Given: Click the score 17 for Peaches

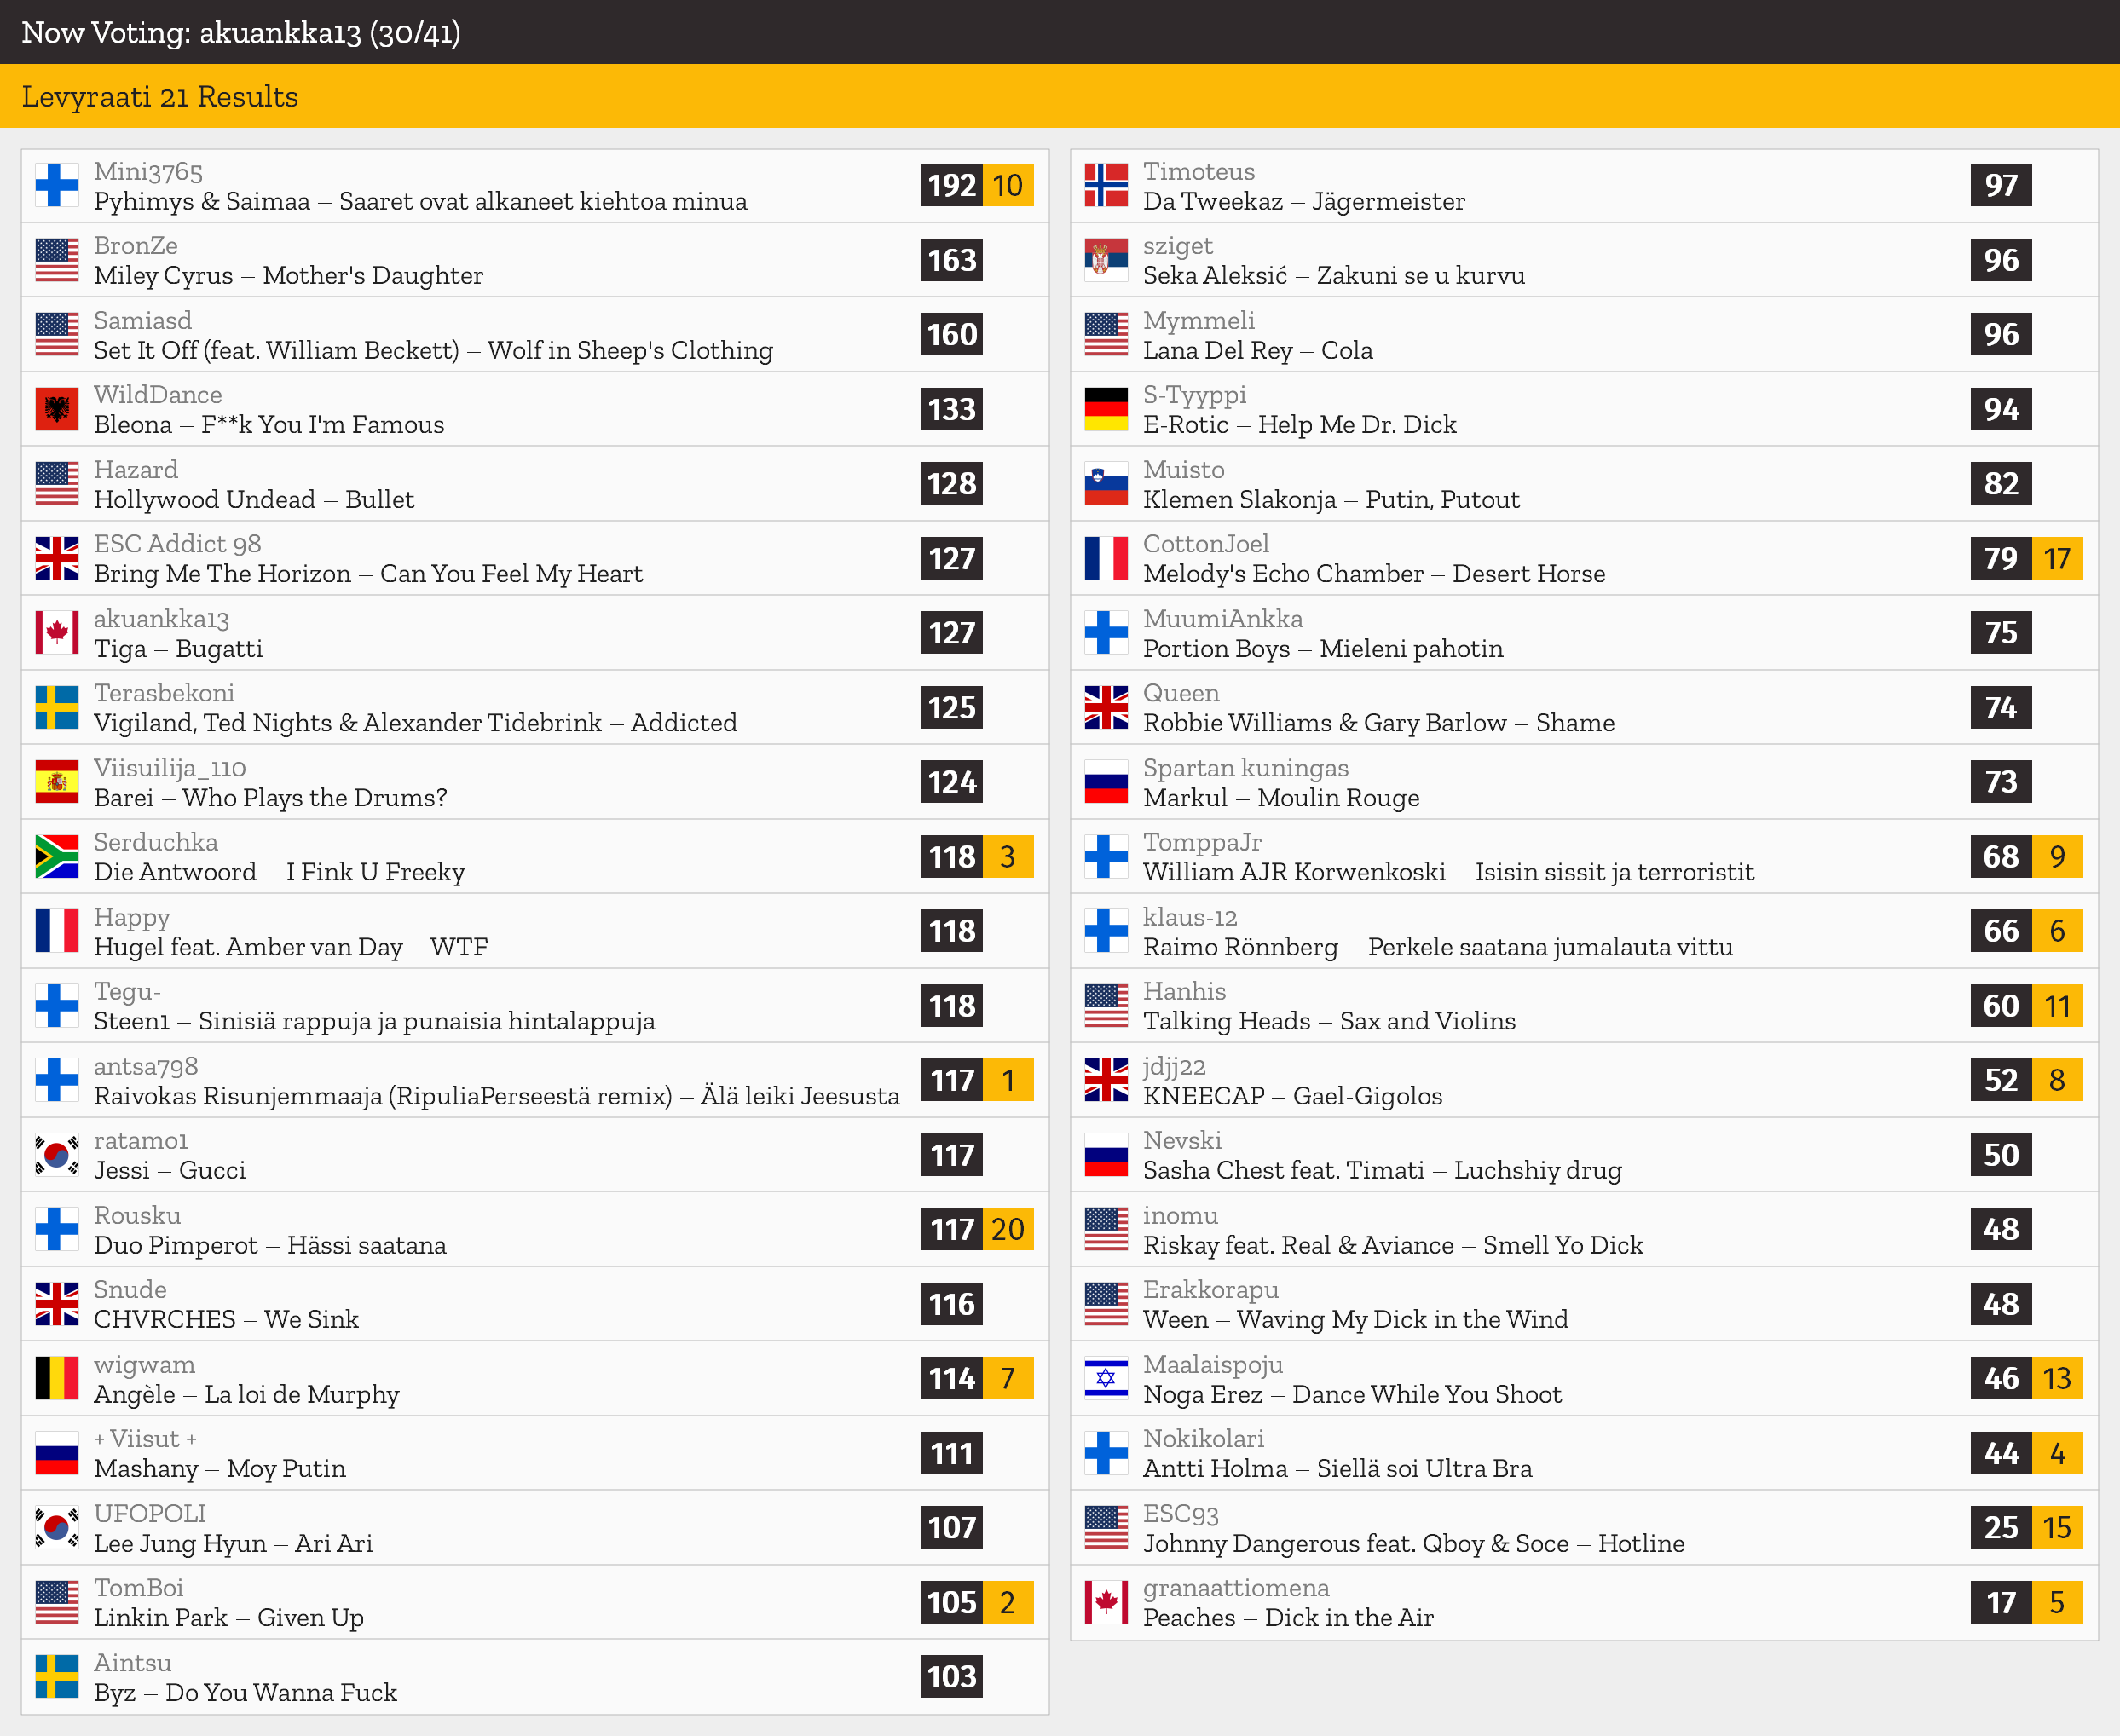Looking at the screenshot, I should (x=2001, y=1602).
